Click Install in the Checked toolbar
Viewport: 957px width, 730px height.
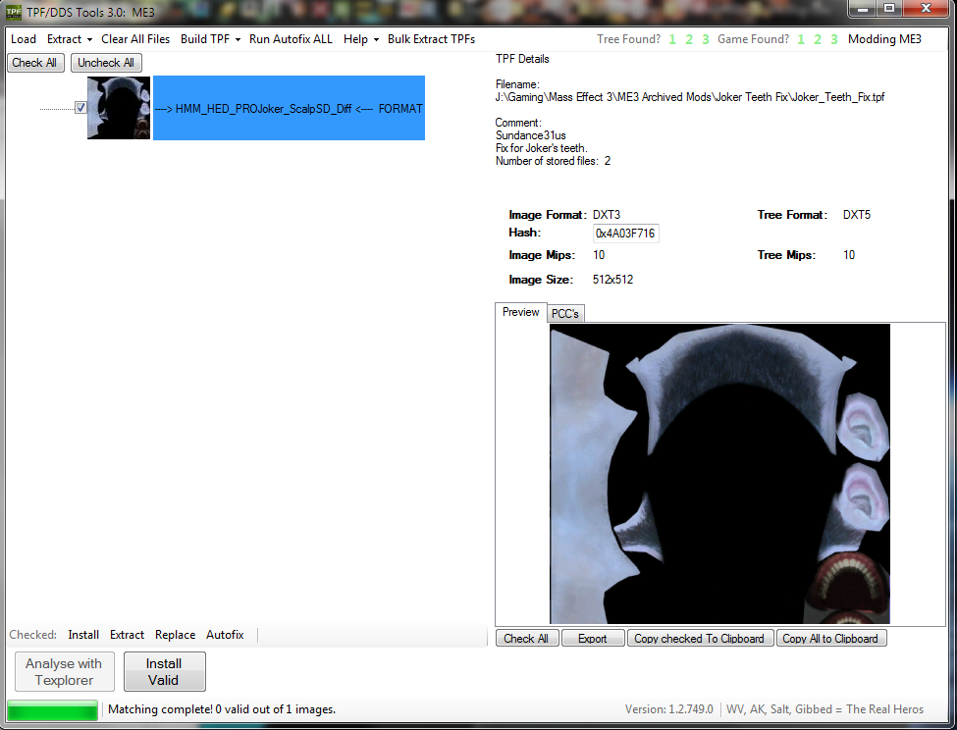83,635
